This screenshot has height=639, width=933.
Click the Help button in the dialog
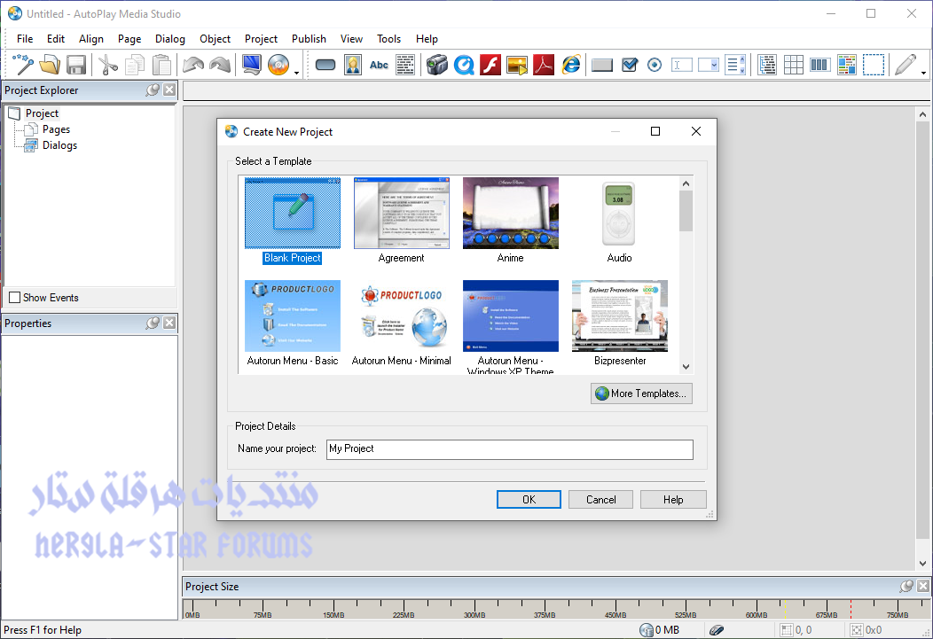673,499
